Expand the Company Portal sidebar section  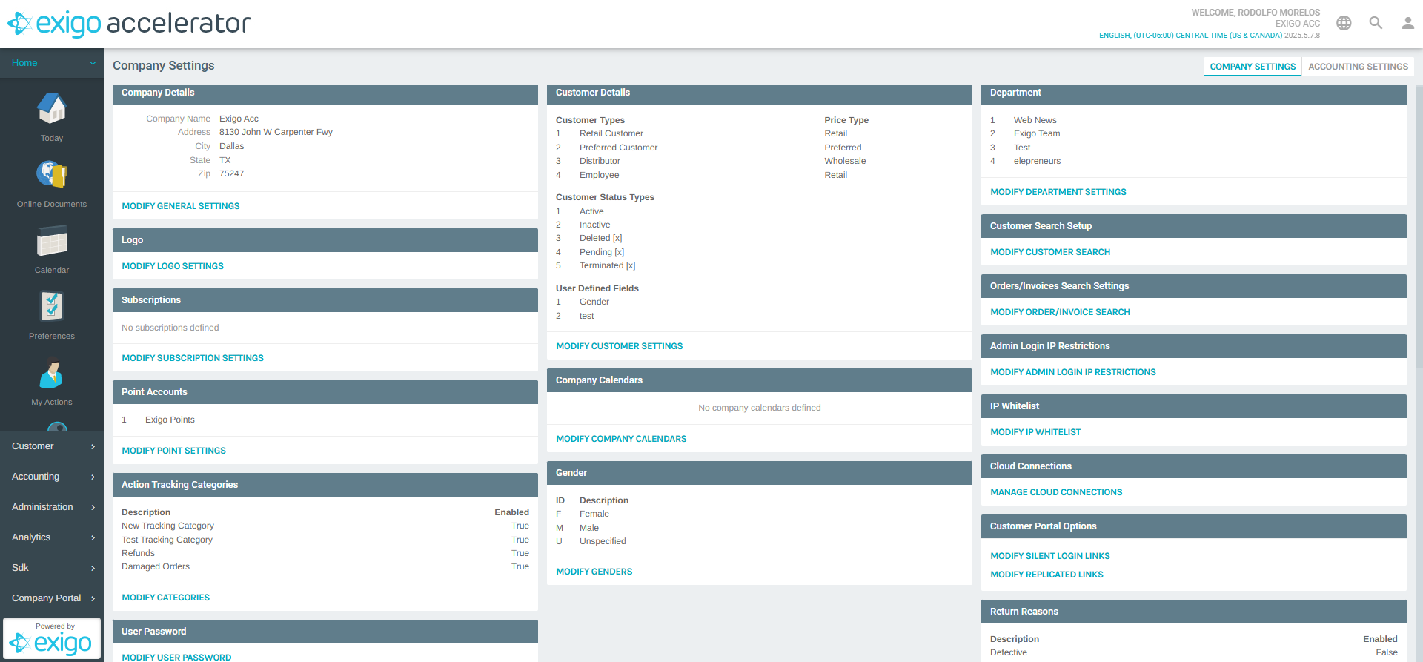pyautogui.click(x=52, y=598)
